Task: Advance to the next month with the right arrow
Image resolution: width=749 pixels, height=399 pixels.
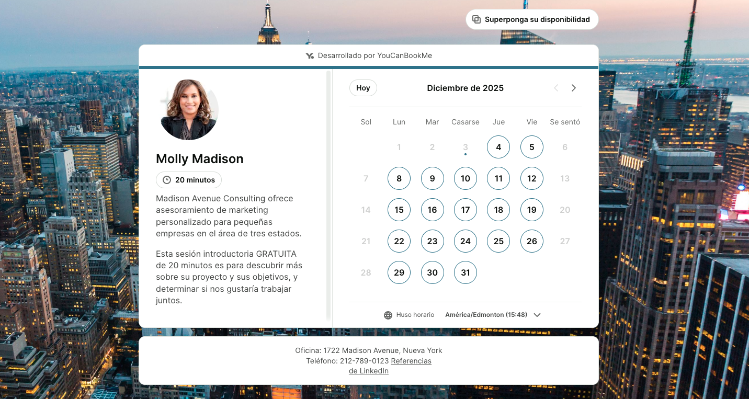Action: pyautogui.click(x=574, y=88)
